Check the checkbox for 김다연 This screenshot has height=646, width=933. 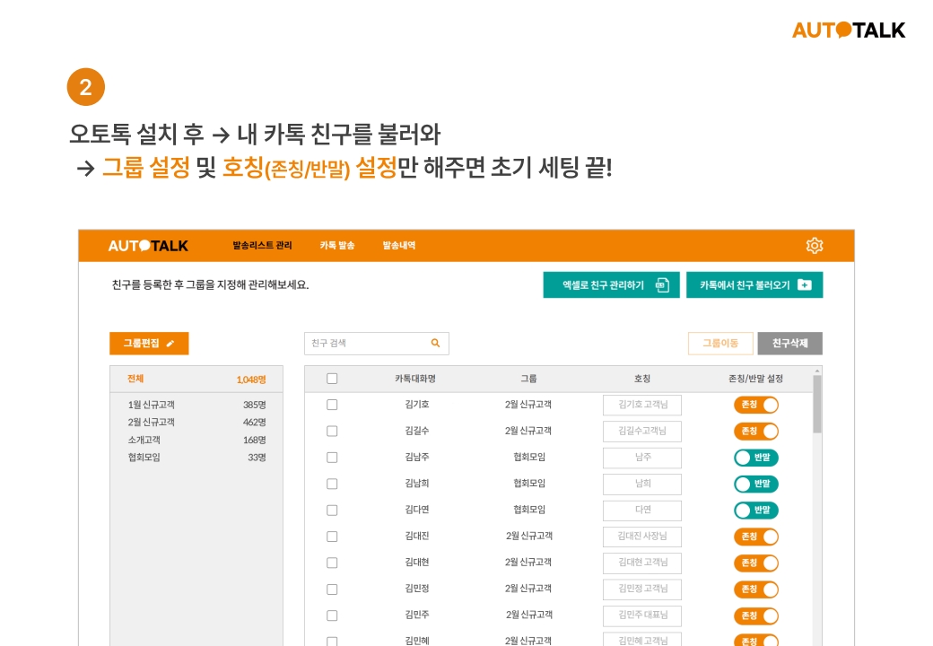[x=332, y=510]
